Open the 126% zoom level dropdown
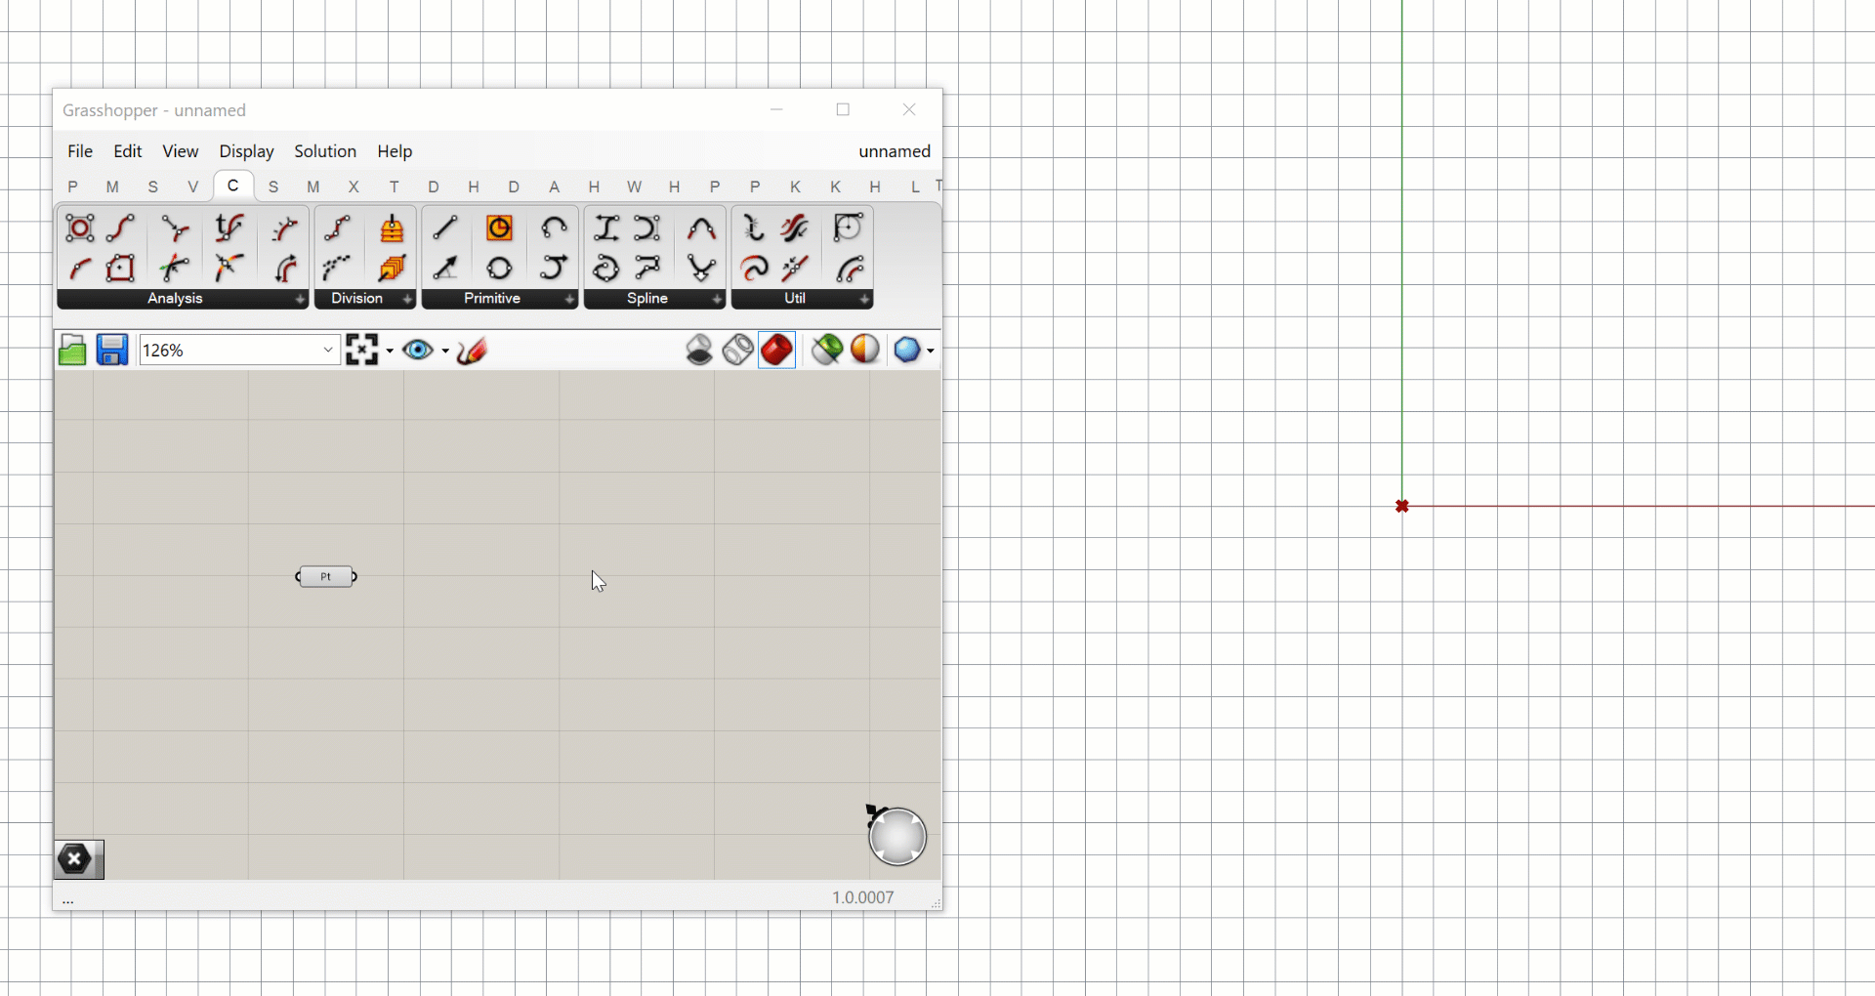The width and height of the screenshot is (1875, 996). click(328, 351)
